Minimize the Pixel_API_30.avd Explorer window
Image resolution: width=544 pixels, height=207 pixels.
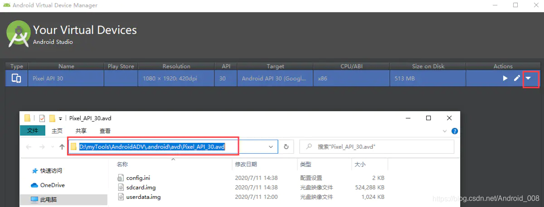(408, 118)
